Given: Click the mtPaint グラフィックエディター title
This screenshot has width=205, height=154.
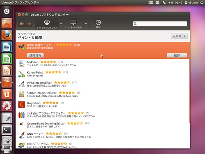Looking at the screenshot, I should 46,113.
